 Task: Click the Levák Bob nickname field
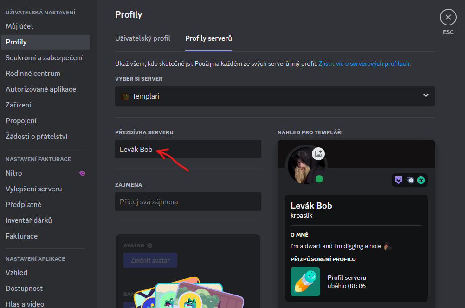coord(188,149)
